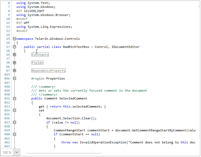The height and width of the screenshot is (157, 201).
Task: Click the 'using System.Windows.Browser;' line
Action: pos(43,15)
